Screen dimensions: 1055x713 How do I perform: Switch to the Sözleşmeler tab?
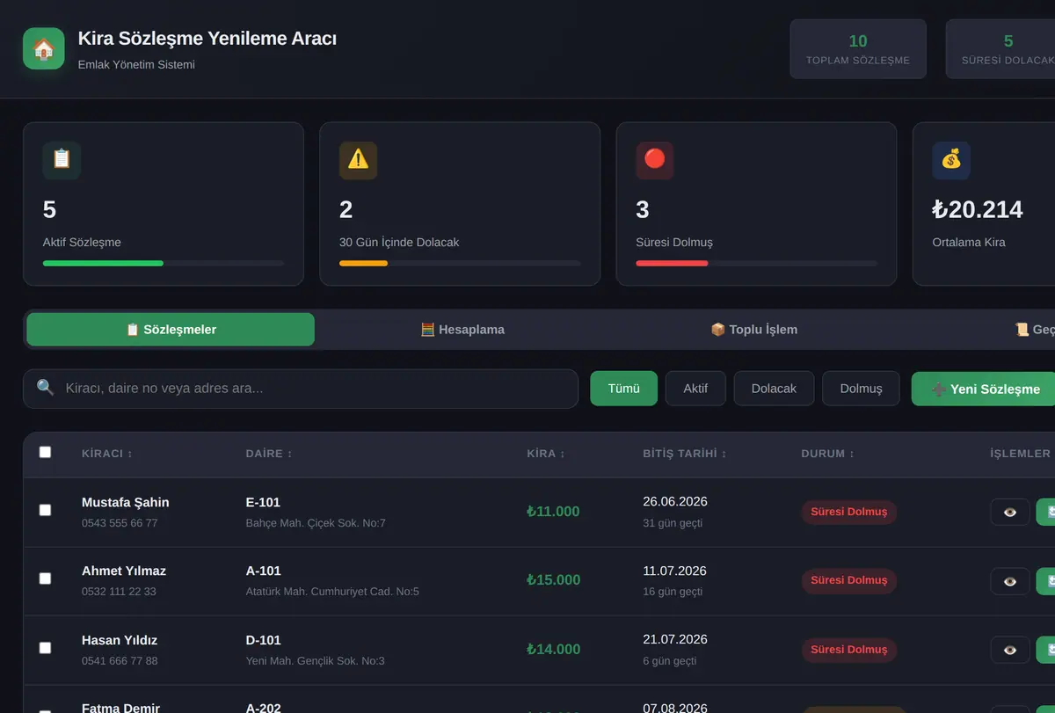(x=171, y=330)
